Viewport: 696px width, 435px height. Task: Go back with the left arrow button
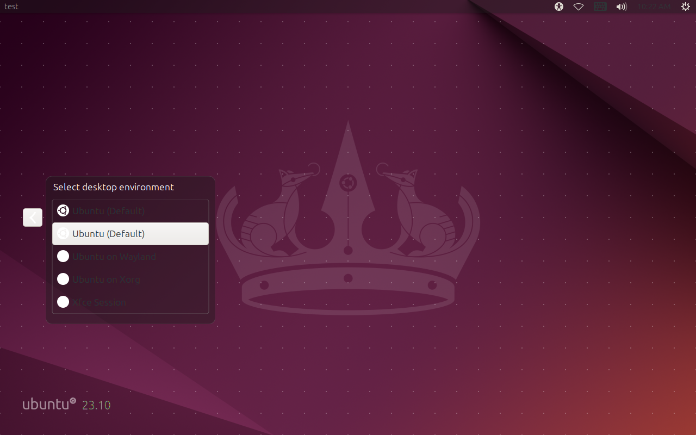(x=33, y=217)
